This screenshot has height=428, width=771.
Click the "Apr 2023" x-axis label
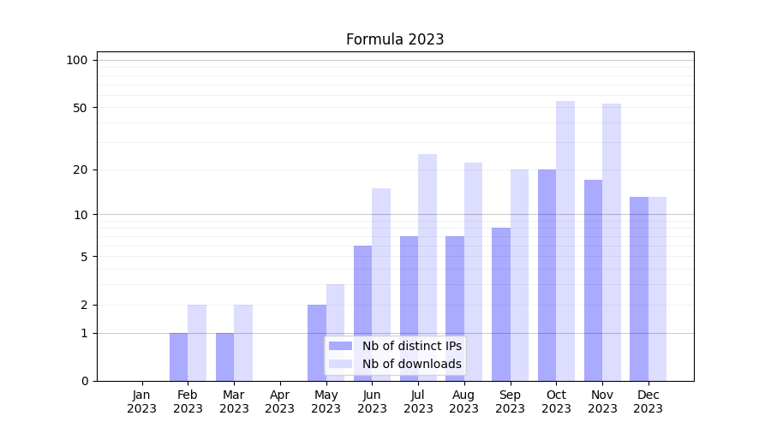(x=280, y=401)
